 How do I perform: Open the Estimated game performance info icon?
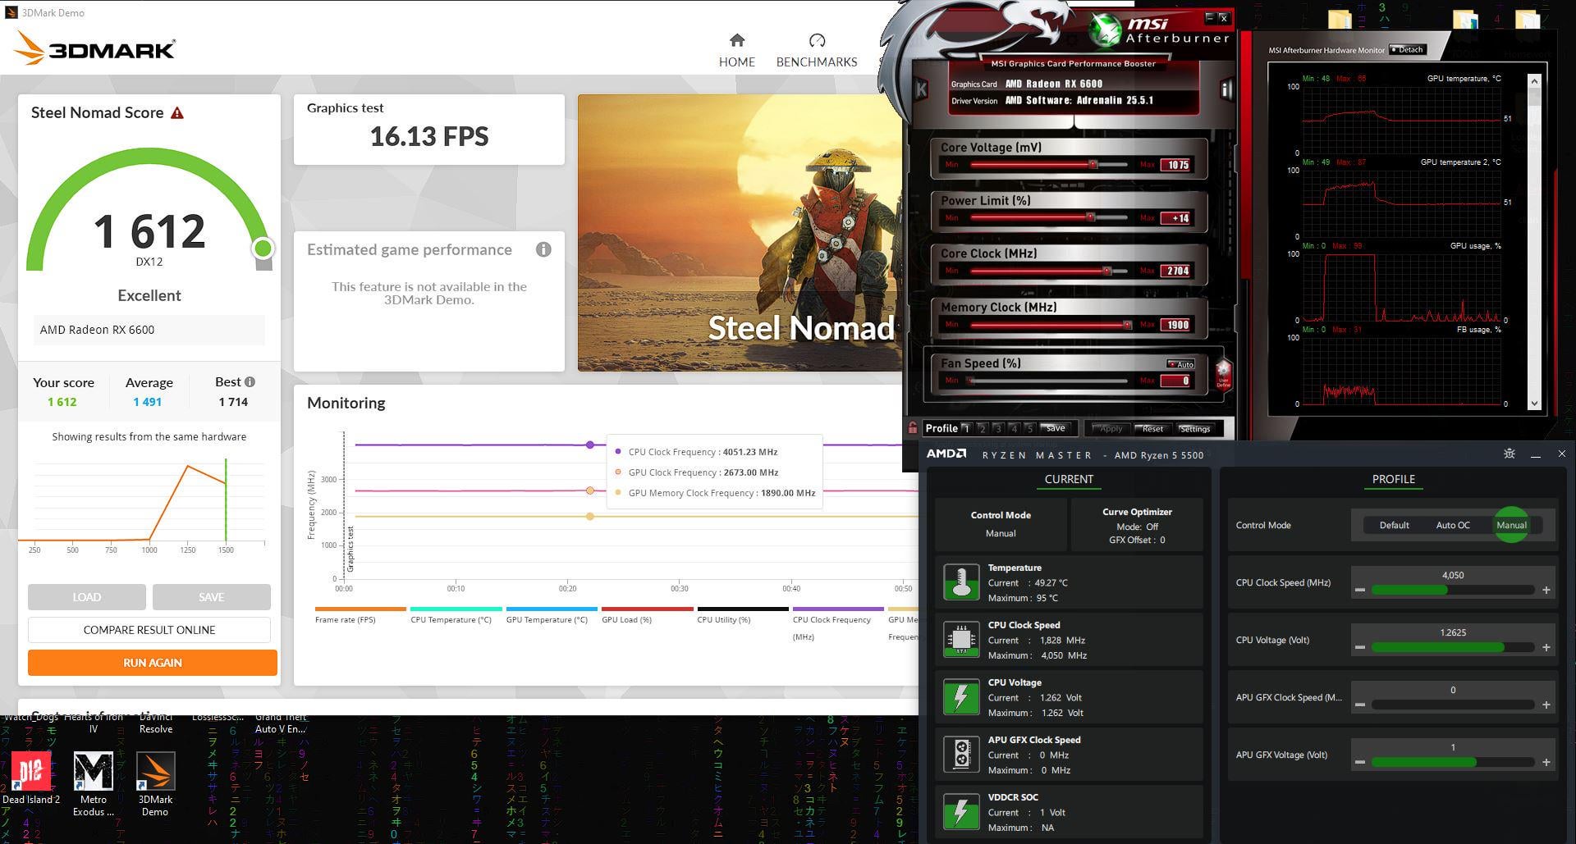click(x=543, y=249)
